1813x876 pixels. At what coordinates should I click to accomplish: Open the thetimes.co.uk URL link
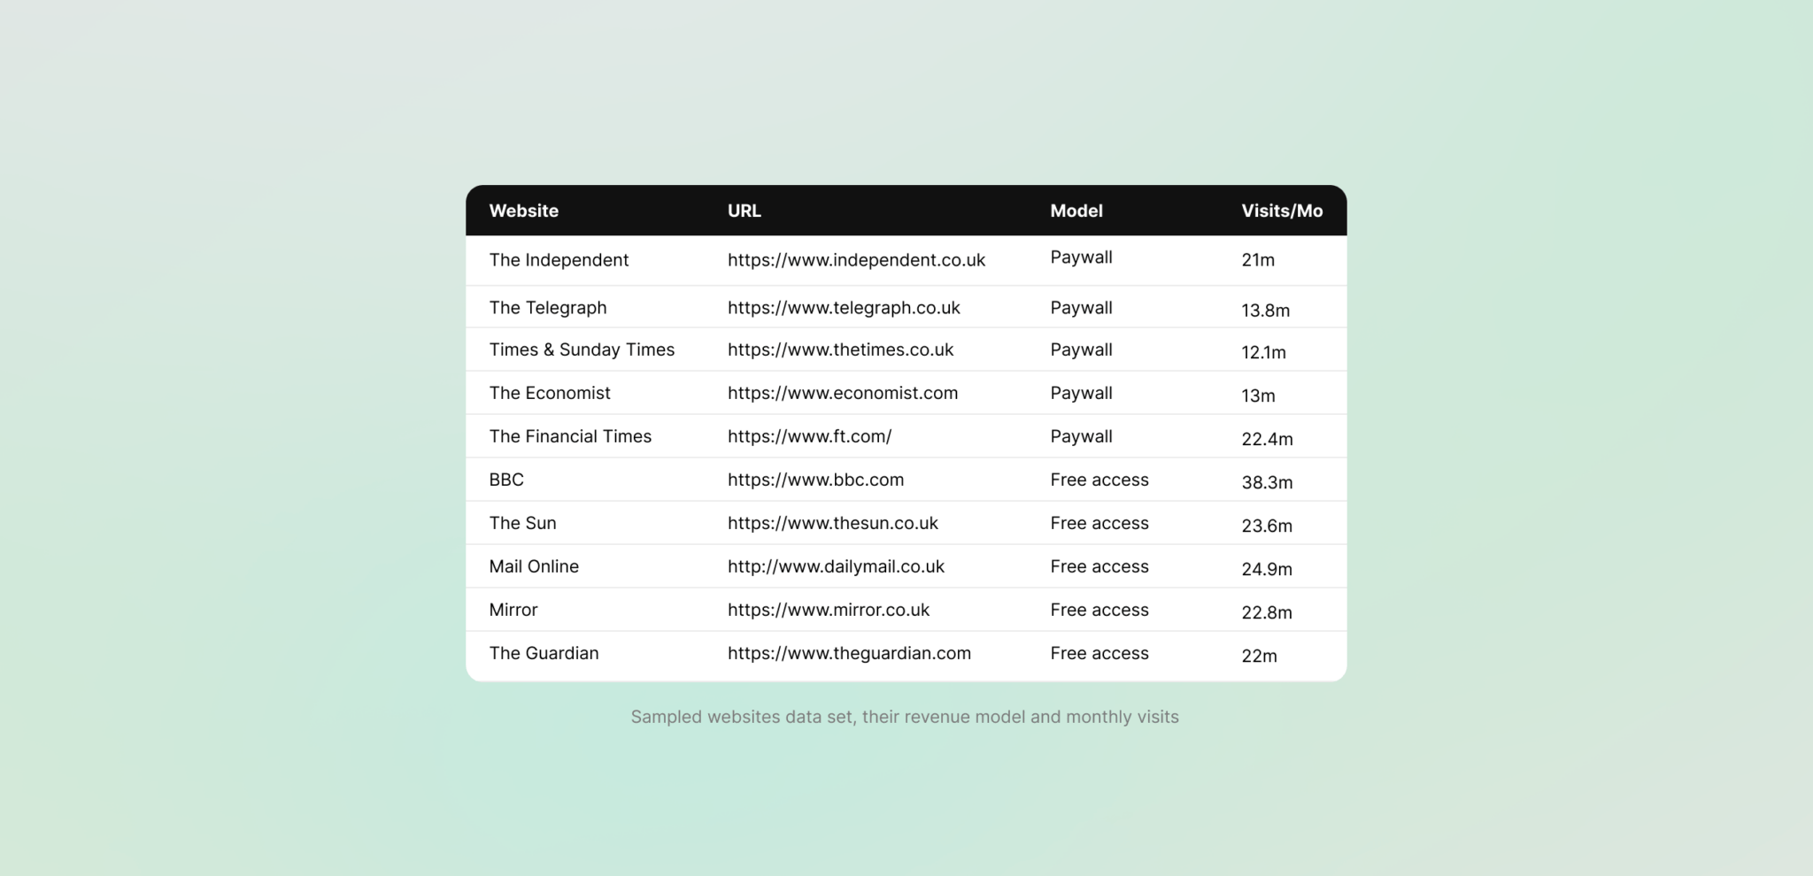(x=840, y=350)
